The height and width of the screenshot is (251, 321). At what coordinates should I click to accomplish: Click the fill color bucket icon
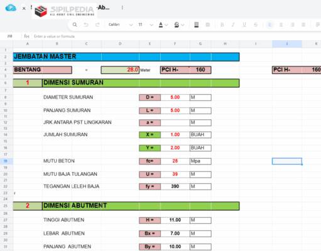point(177,24)
